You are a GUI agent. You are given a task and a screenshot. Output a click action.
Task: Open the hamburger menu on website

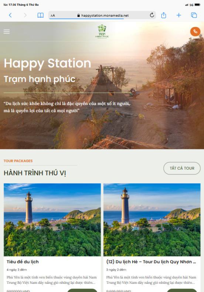[x=7, y=31]
